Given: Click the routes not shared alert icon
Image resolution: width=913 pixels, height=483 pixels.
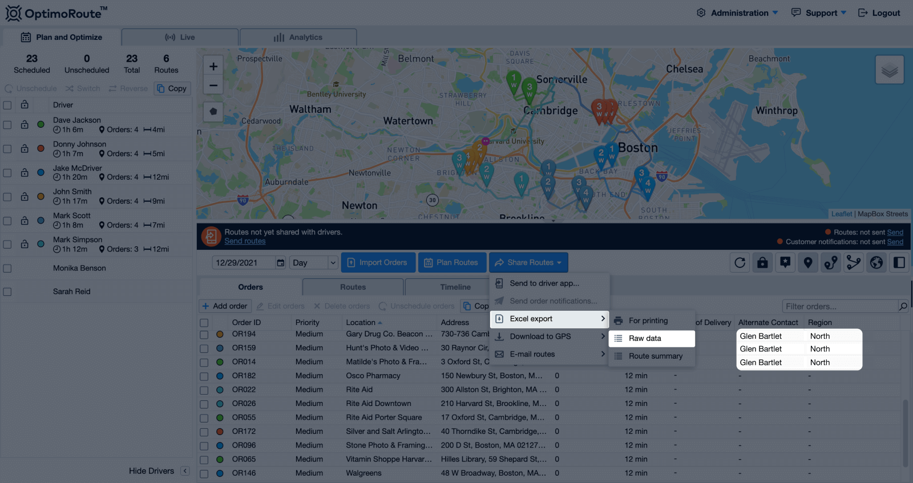Looking at the screenshot, I should pos(211,236).
